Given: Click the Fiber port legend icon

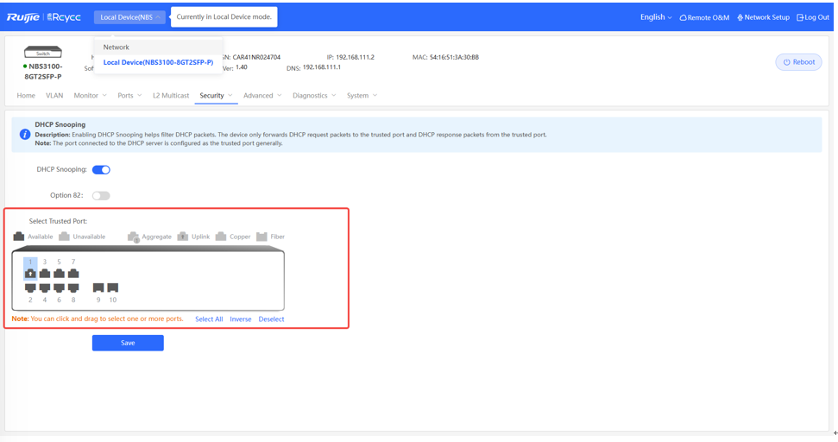Looking at the screenshot, I should click(261, 237).
